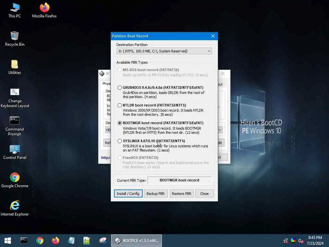Close the Partition Boot Record dialog
This screenshot has height=247, width=329.
(213, 36)
